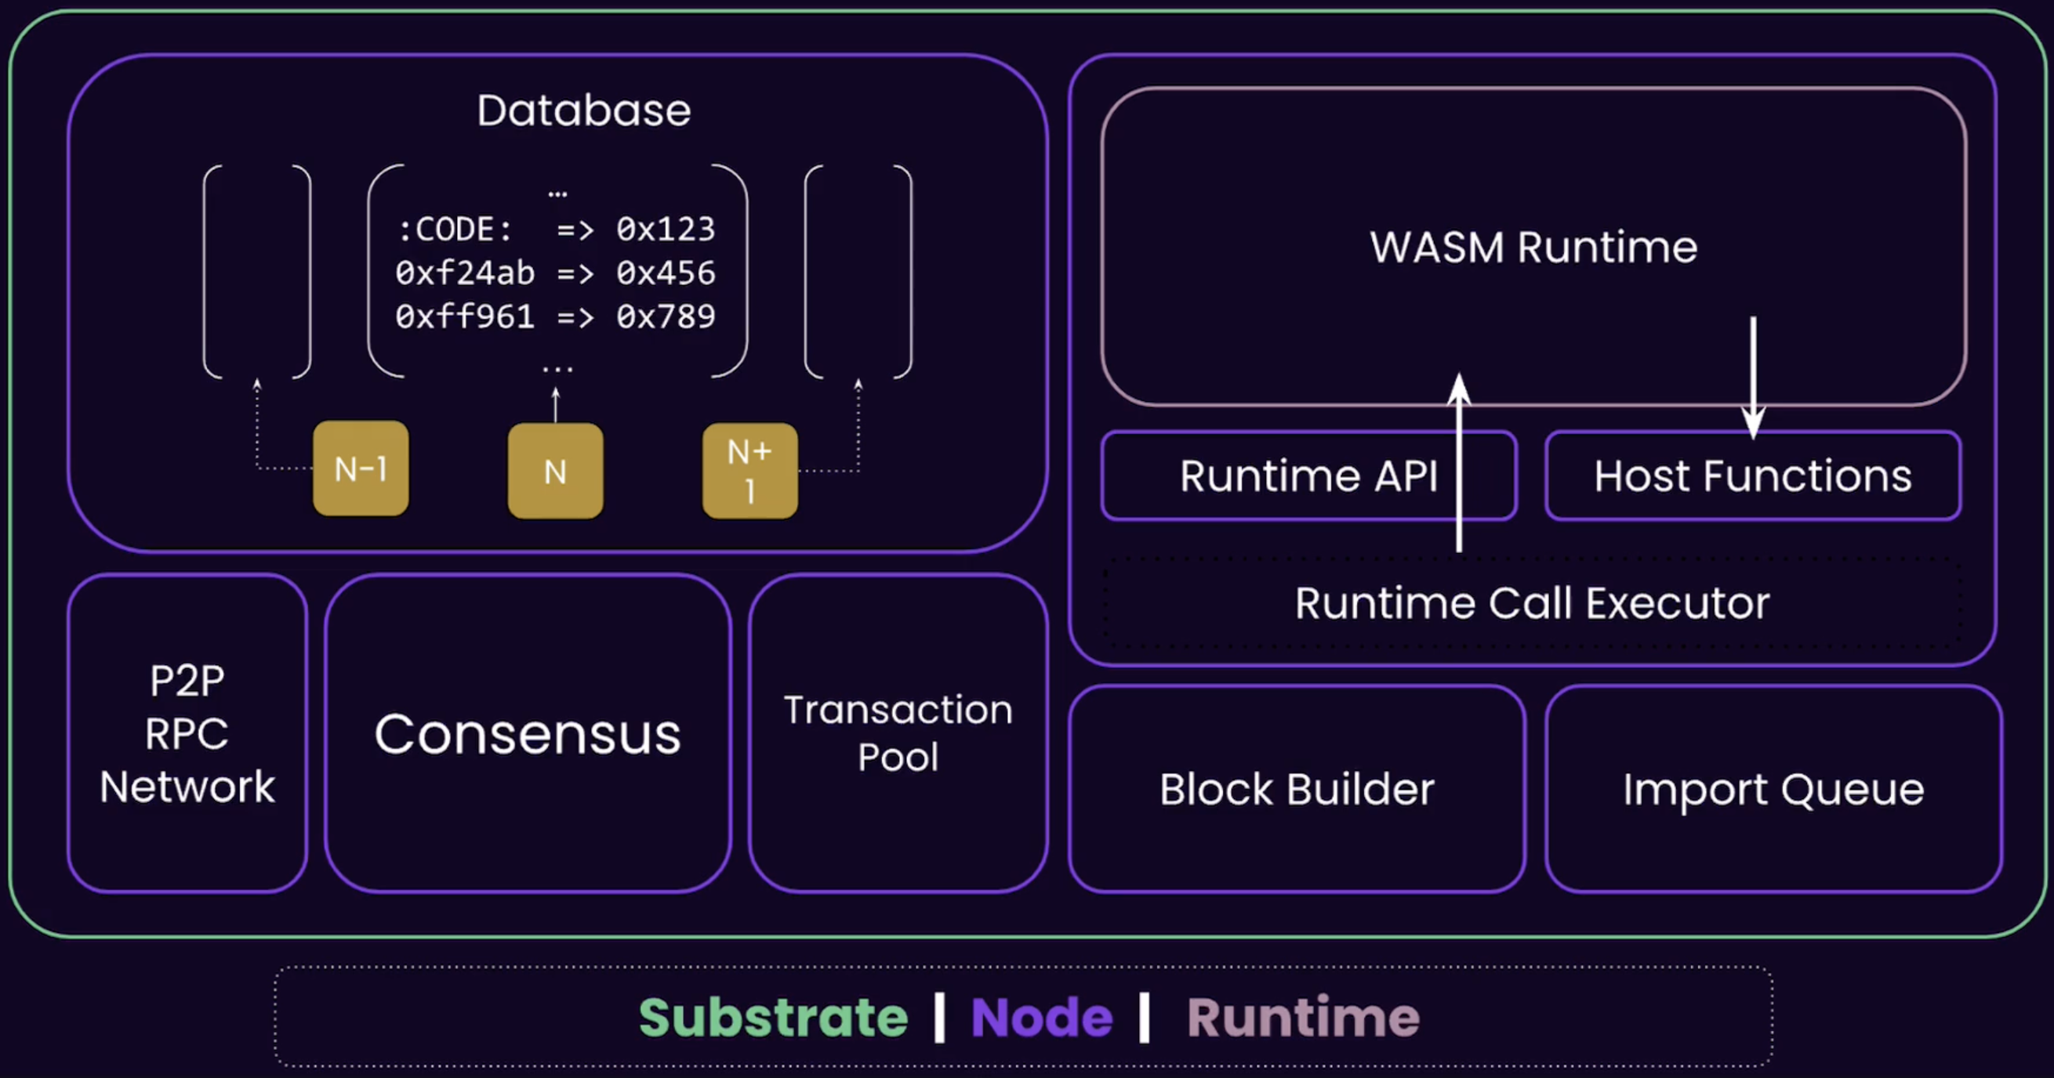Select the Transaction Pool box
Image resolution: width=2054 pixels, height=1078 pixels.
pos(898,733)
